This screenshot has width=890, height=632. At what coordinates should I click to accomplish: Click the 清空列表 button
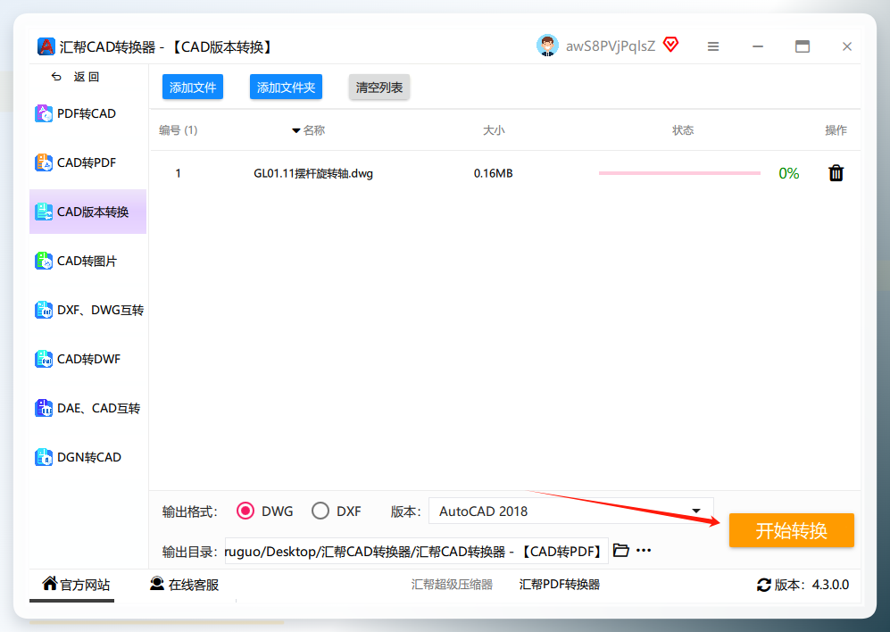379,87
